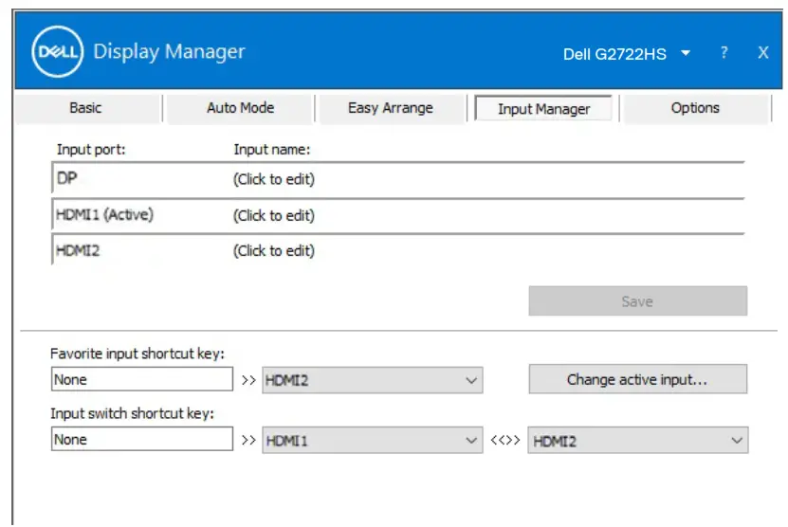Image resolution: width=788 pixels, height=527 pixels.
Task: Click the Dell logo icon
Action: point(58,52)
